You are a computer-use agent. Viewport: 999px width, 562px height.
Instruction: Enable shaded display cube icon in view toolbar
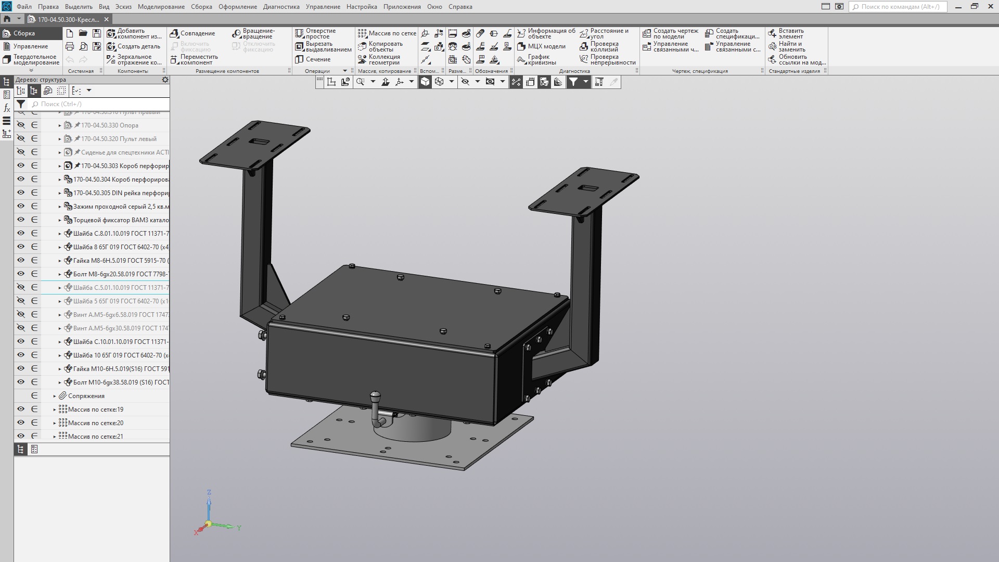[x=425, y=82]
